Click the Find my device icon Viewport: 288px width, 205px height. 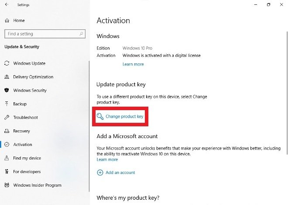tap(7, 158)
